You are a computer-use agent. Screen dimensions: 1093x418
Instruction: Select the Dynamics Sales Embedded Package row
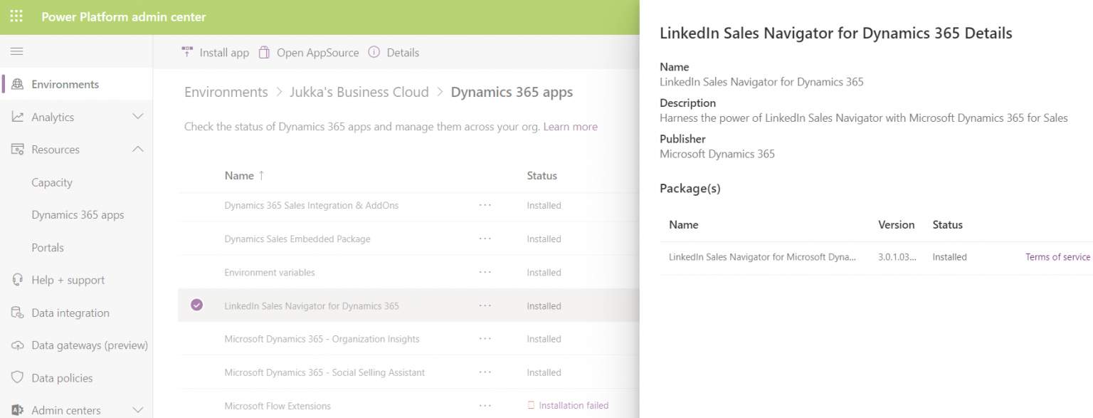(408, 239)
